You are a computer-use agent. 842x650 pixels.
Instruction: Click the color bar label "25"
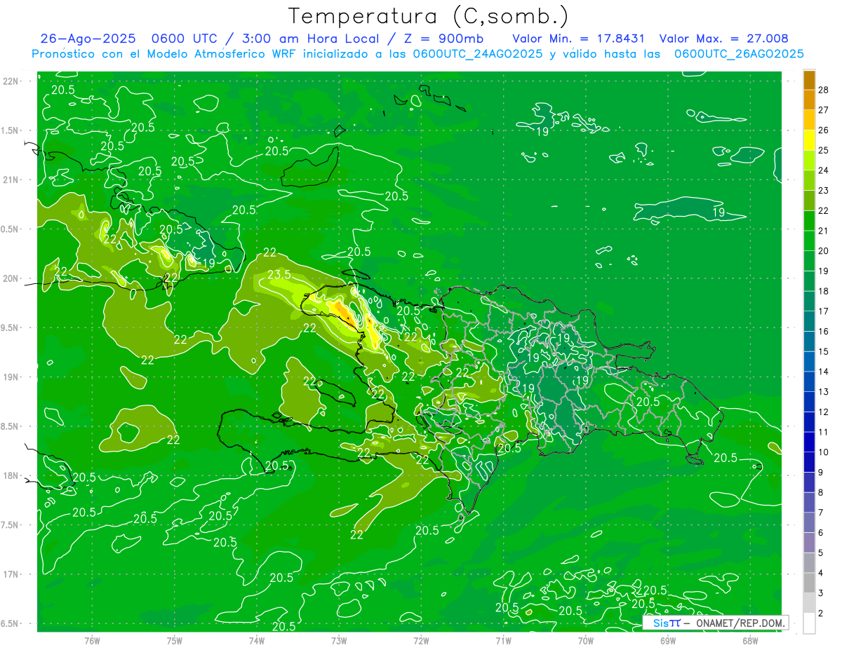pos(824,150)
